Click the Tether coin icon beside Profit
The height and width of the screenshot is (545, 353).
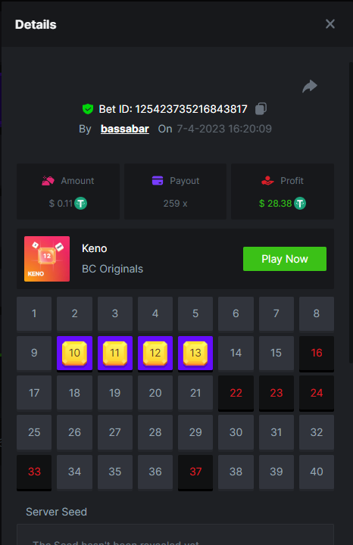[300, 204]
